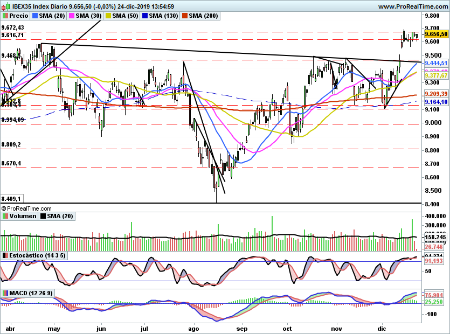This screenshot has height=334, width=450.
Task: Open the SMA (50) legend settings
Action: [x=120, y=16]
